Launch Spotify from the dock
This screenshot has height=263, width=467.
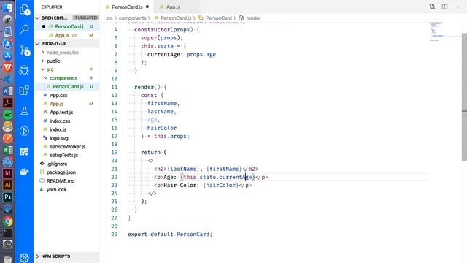8,115
